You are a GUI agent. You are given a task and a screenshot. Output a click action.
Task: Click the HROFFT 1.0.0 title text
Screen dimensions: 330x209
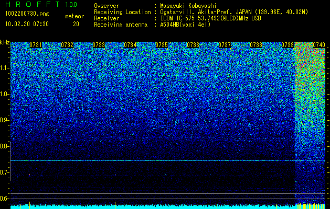click(x=41, y=4)
